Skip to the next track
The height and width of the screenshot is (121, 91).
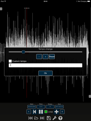pyautogui.click(x=42, y=118)
